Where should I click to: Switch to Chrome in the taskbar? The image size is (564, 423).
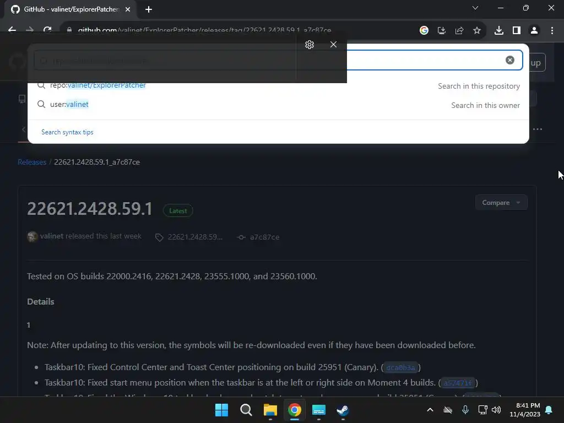(294, 410)
